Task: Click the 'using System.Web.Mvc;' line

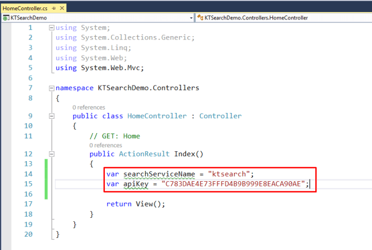Action: (100, 68)
